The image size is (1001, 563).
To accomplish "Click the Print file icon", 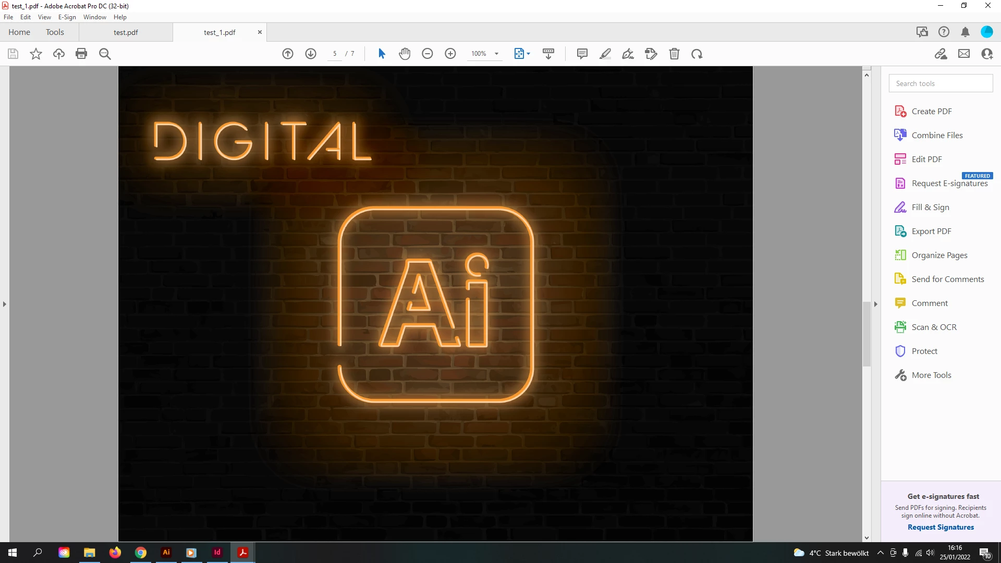I will point(81,54).
